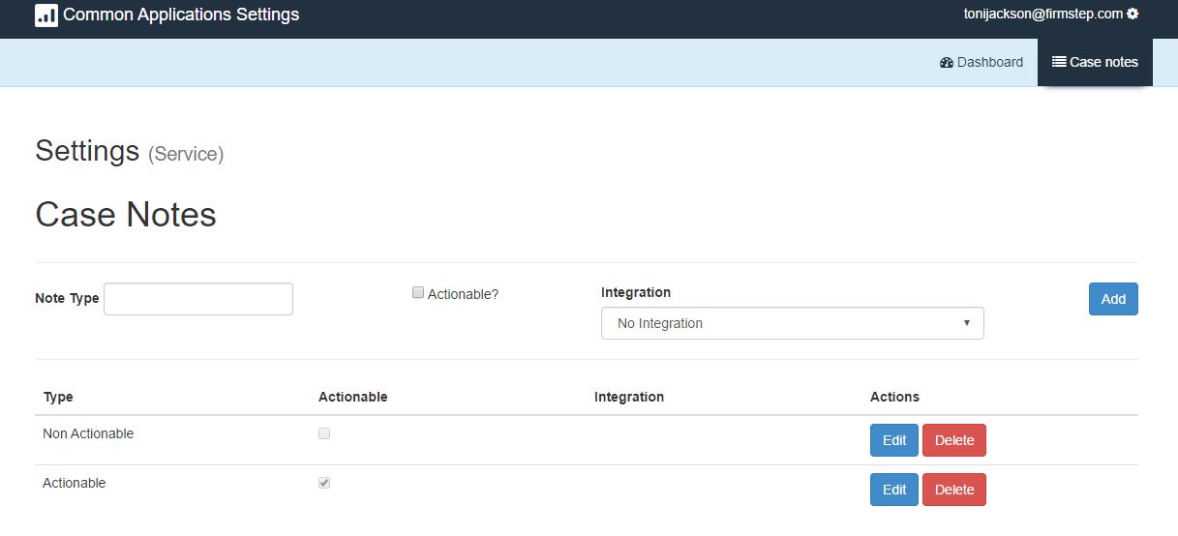Select the Actionable type cell
The image size is (1178, 536).
[x=75, y=483]
